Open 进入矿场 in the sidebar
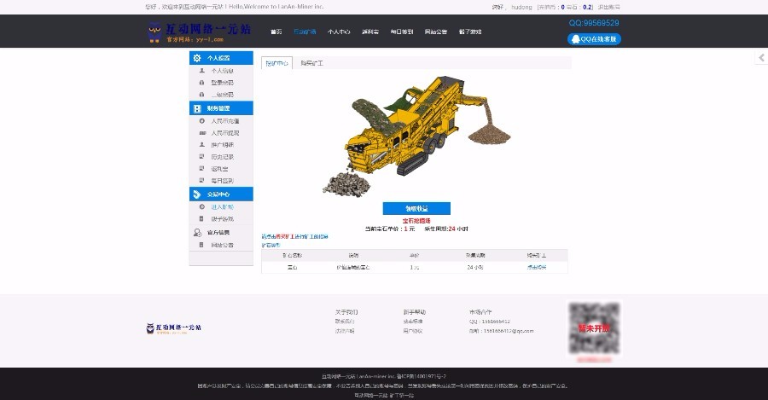The image size is (768, 400). (x=223, y=207)
